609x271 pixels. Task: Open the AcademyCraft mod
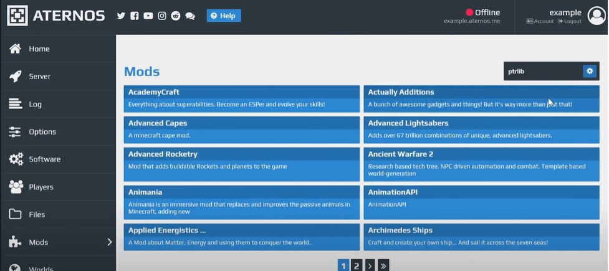pos(242,99)
